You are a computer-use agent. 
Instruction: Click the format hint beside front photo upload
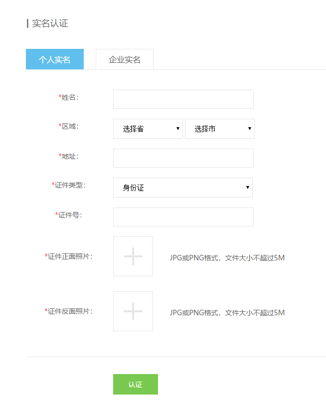227,258
